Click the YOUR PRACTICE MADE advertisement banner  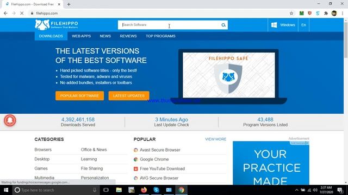pyautogui.click(x=271, y=163)
